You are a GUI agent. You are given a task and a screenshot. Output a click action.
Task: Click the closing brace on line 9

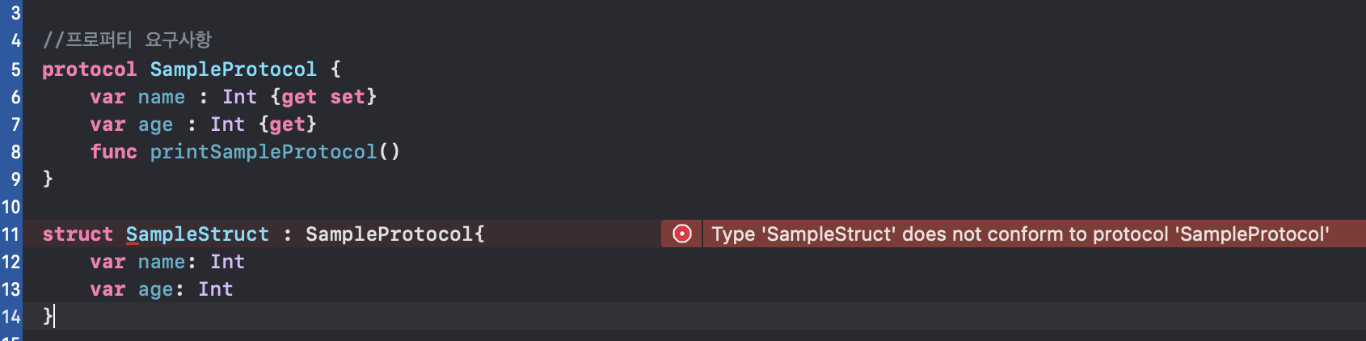point(48,179)
